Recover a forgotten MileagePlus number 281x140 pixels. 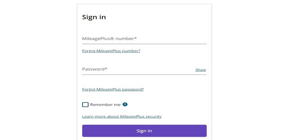point(111,51)
